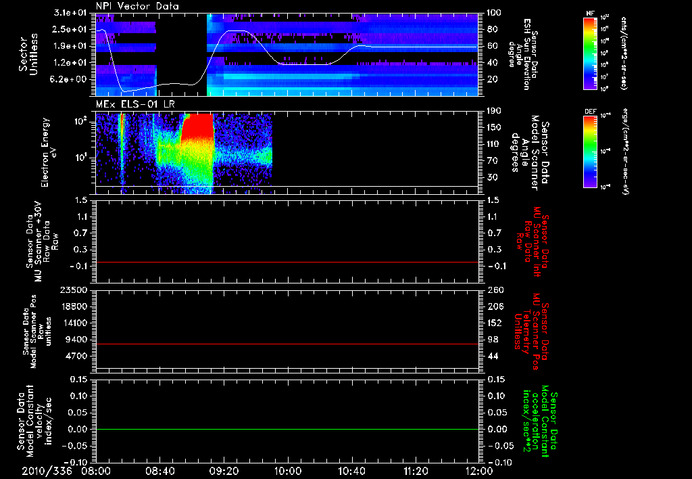Screen dimensions: 692x479
Task: Click the '100' sun elevation axis value
Action: 494,13
